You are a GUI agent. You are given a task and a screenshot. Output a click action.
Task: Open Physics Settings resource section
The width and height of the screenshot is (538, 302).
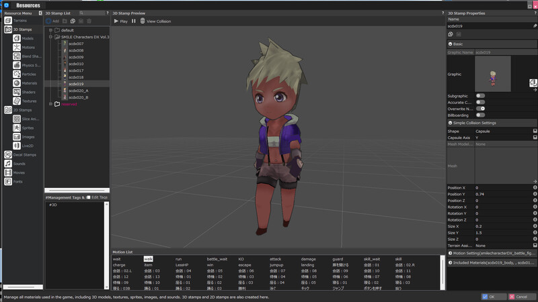click(x=28, y=65)
